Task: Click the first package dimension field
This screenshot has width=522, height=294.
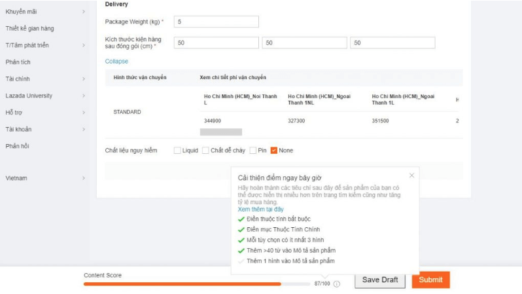Action: point(217,43)
